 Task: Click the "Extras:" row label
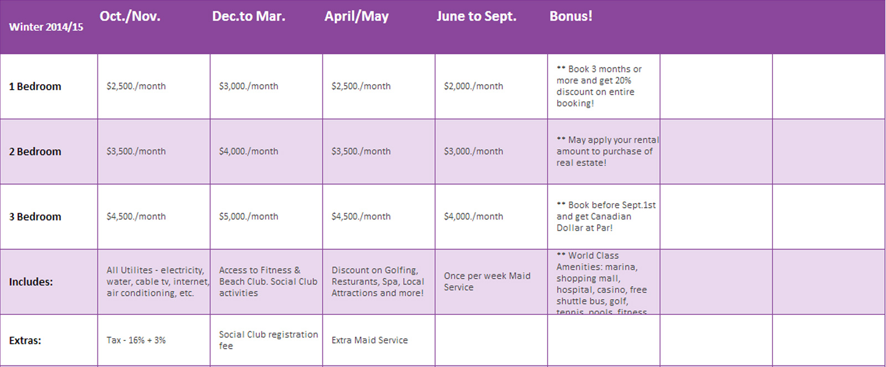tap(25, 340)
